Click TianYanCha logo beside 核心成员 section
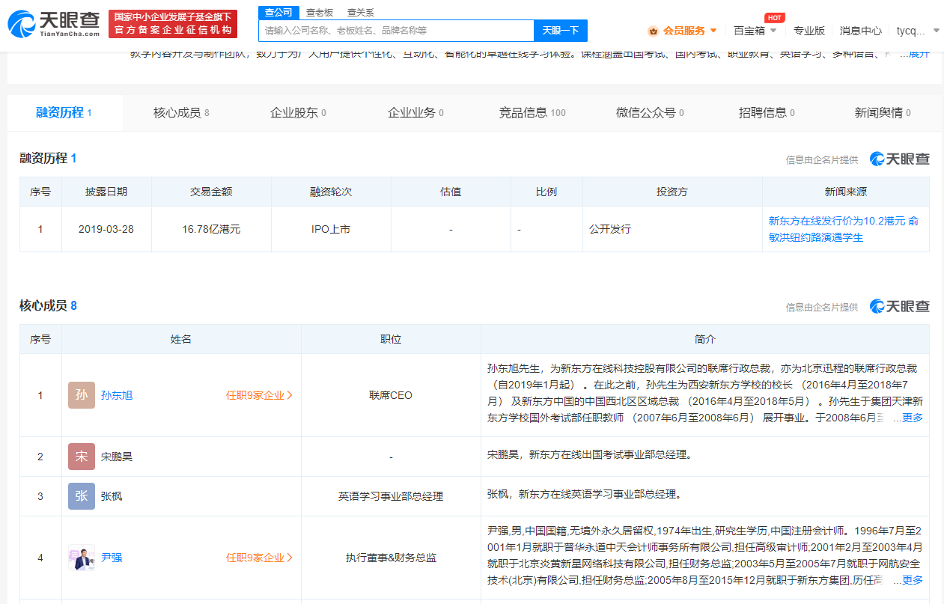Screen dimensions: 944x604 pyautogui.click(x=899, y=306)
